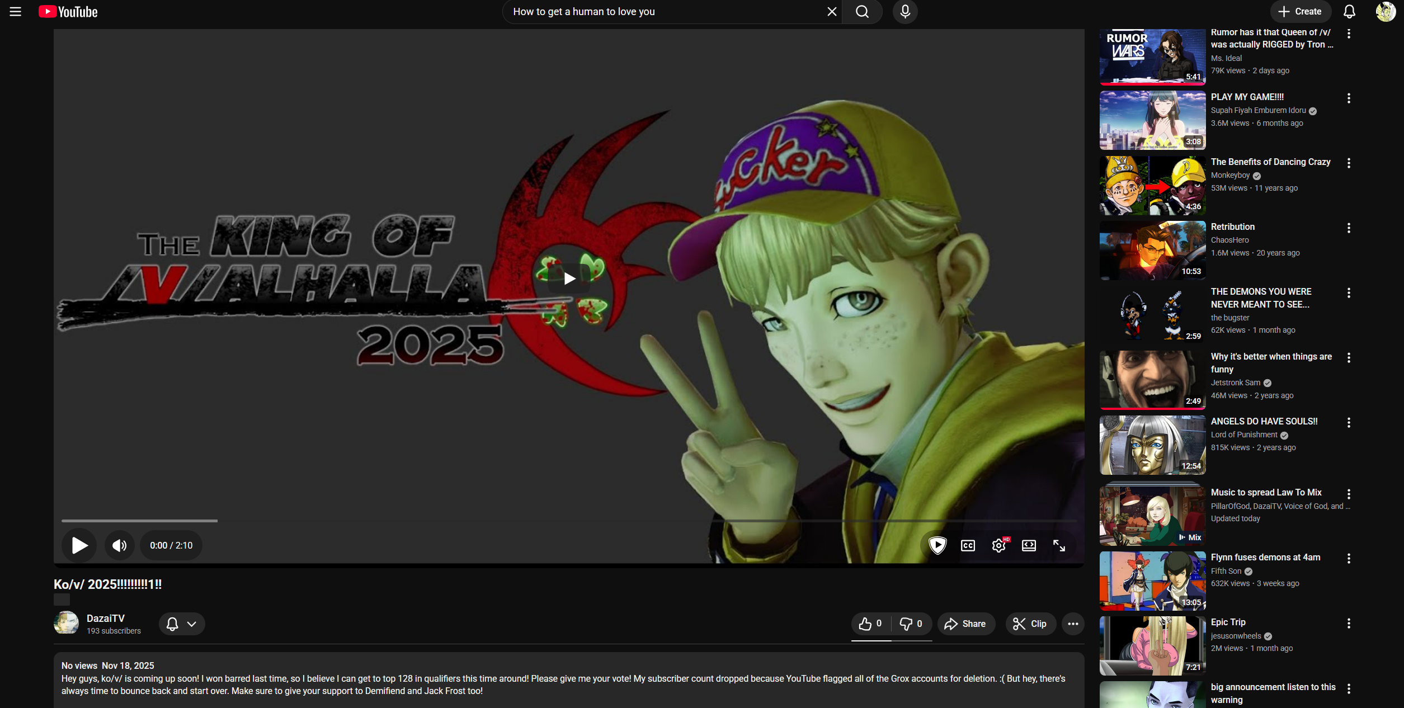Open options menu for Retribution video
The image size is (1404, 708).
coord(1349,228)
